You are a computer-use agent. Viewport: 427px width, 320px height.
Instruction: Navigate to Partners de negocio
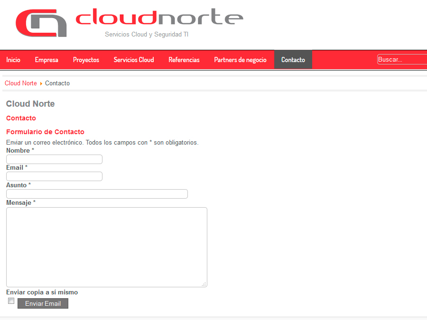(x=240, y=60)
